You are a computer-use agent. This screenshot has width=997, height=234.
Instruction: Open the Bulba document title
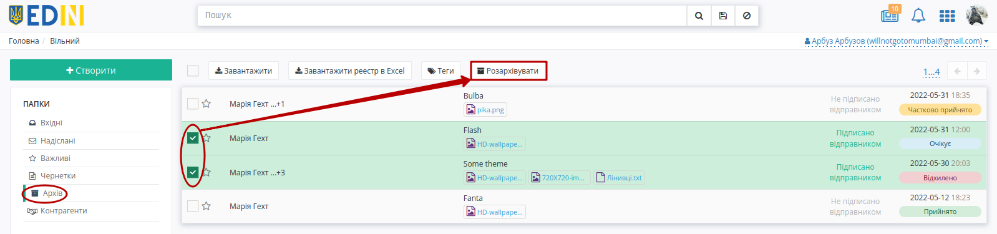[474, 95]
